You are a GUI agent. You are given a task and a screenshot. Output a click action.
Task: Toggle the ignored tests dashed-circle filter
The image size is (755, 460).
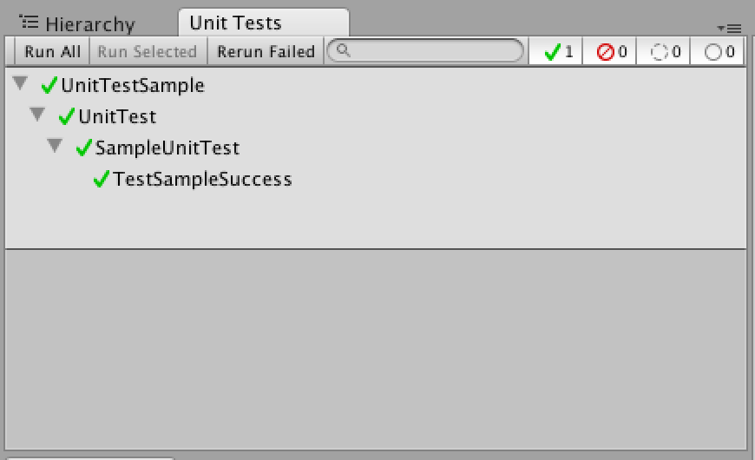click(x=664, y=51)
